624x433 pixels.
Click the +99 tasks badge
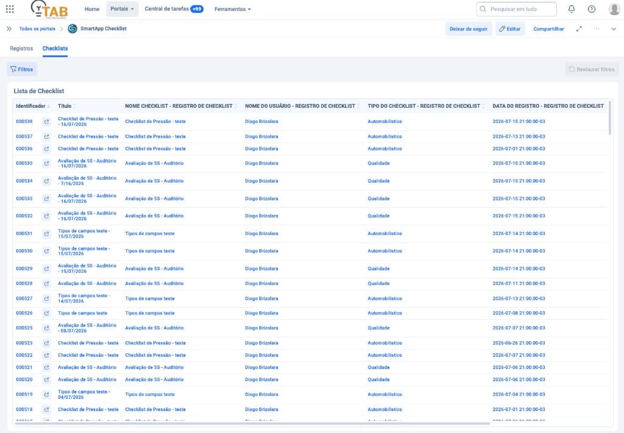tap(197, 9)
